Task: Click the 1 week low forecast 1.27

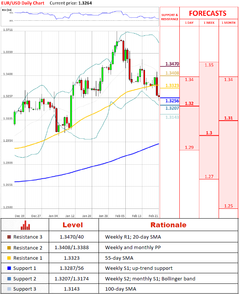Action: pyautogui.click(x=209, y=177)
